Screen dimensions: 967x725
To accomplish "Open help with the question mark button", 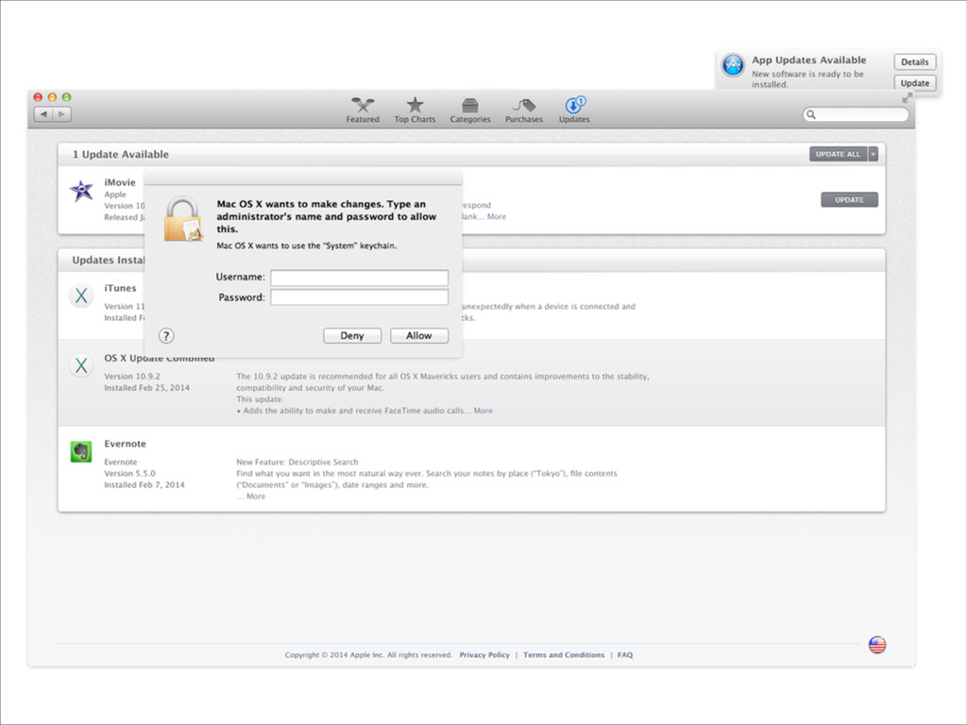I will pyautogui.click(x=166, y=335).
